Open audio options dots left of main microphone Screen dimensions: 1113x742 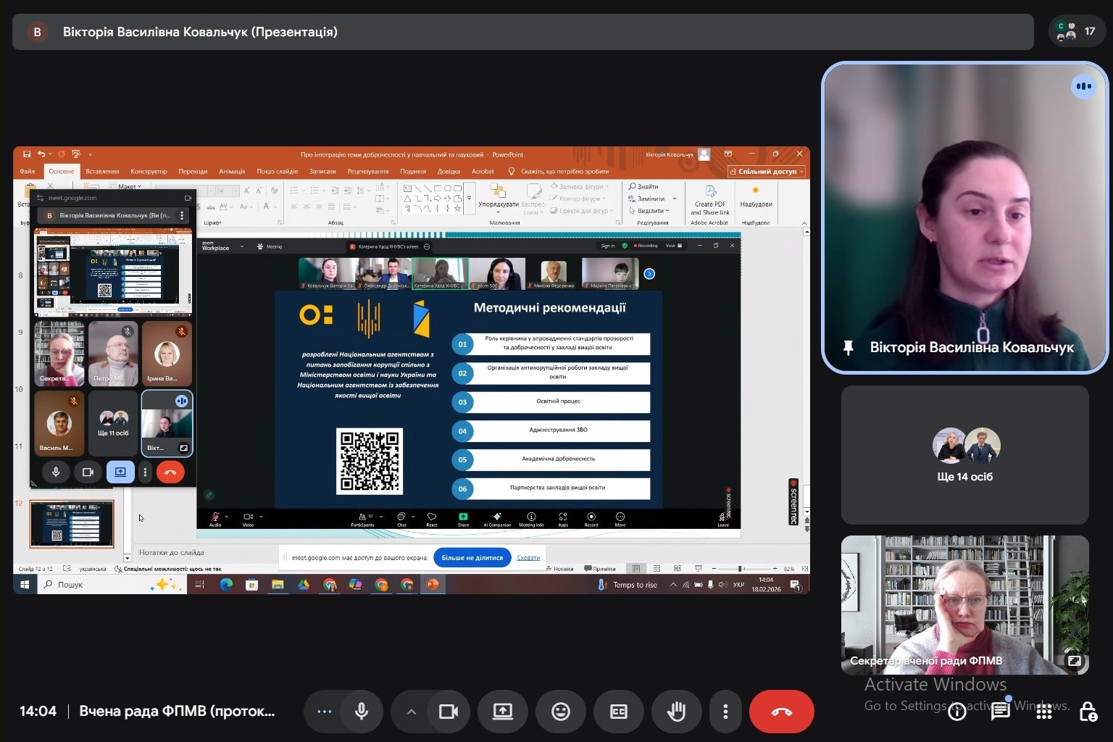[324, 712]
